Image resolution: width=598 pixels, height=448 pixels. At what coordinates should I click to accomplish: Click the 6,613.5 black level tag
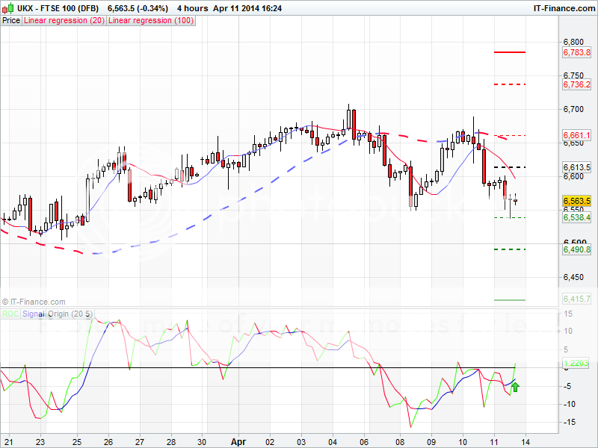[x=576, y=167]
